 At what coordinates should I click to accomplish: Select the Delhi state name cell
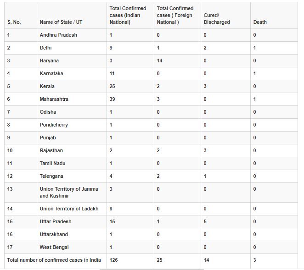click(x=47, y=48)
